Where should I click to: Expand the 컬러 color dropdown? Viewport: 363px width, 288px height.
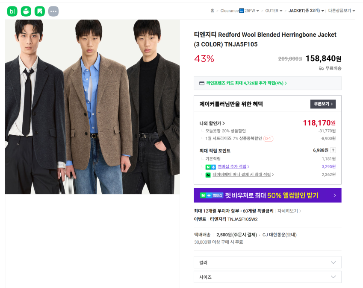click(x=267, y=262)
